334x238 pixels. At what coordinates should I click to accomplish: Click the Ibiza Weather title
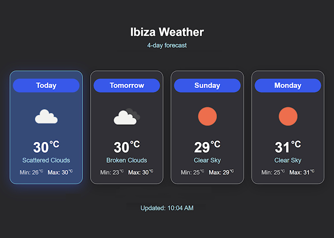click(x=167, y=32)
